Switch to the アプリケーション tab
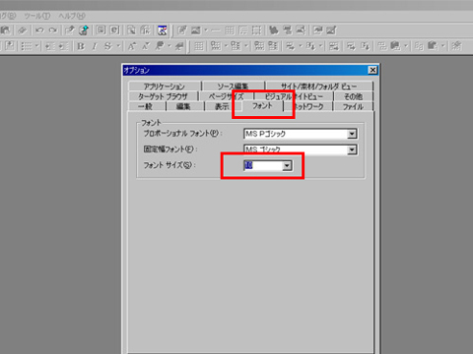Image resolution: width=473 pixels, height=354 pixels. coord(165,87)
